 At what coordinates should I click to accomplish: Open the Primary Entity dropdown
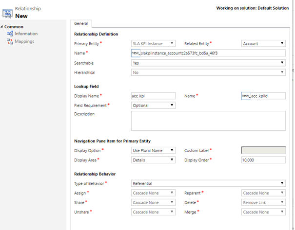(x=153, y=43)
